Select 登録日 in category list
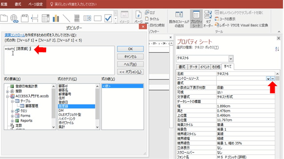The image size is (284, 159). click(63, 102)
